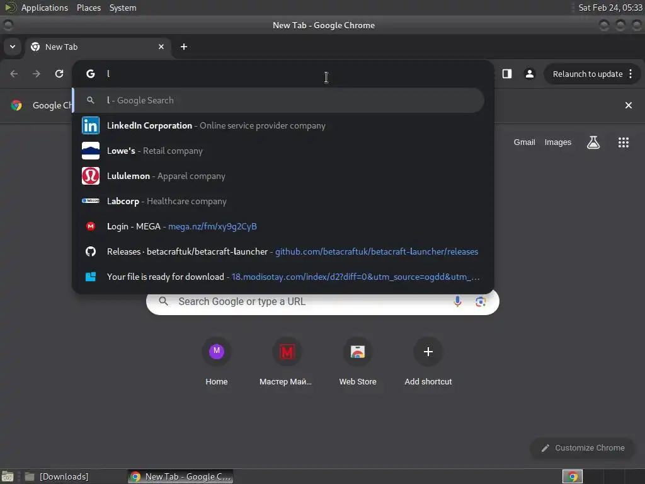Click Customize Chrome button
This screenshot has height=484, width=645.
tap(583, 448)
